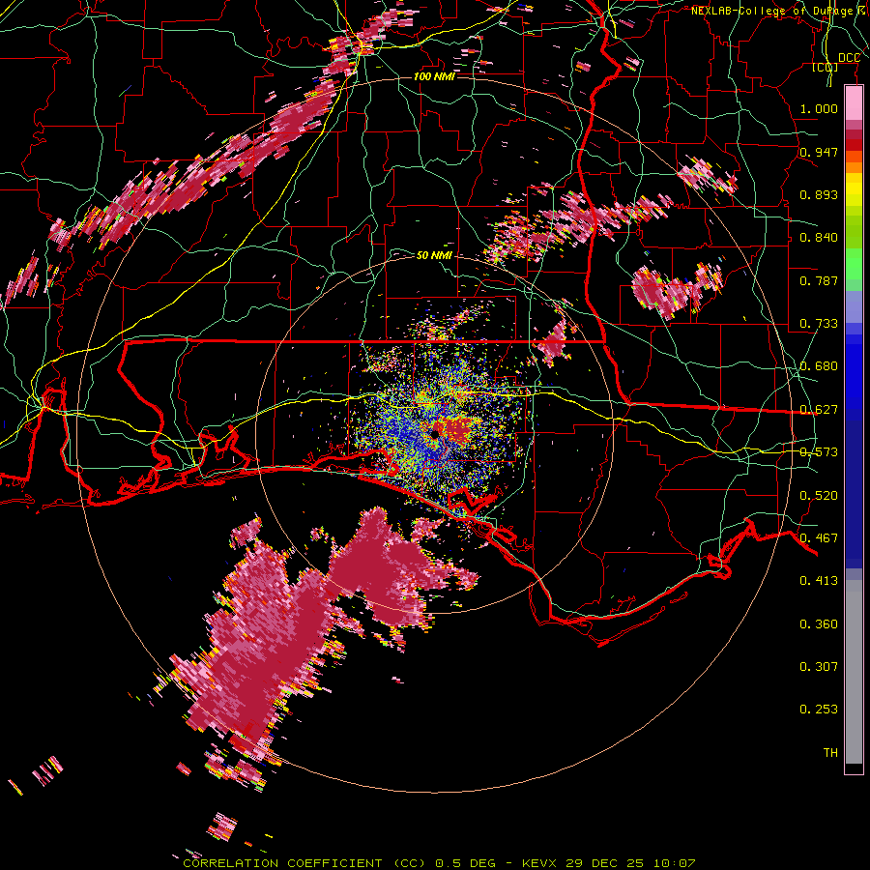The height and width of the screenshot is (870, 870).
Task: Pick the light pink swatch atop color bar
Action: click(854, 103)
